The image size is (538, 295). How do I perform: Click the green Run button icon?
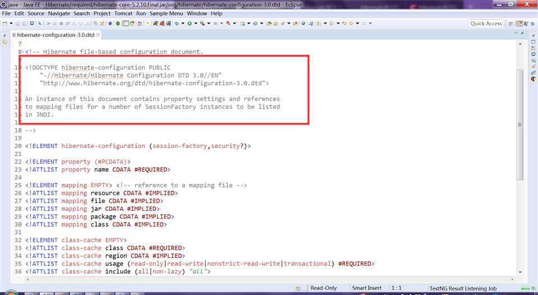tap(189, 24)
